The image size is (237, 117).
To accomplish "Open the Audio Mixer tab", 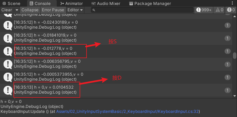I will pyautogui.click(x=105, y=4).
